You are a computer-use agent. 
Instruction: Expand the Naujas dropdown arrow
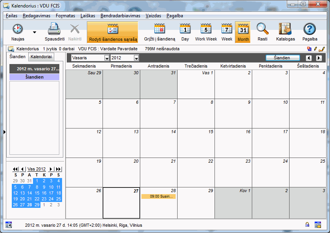tap(34, 32)
